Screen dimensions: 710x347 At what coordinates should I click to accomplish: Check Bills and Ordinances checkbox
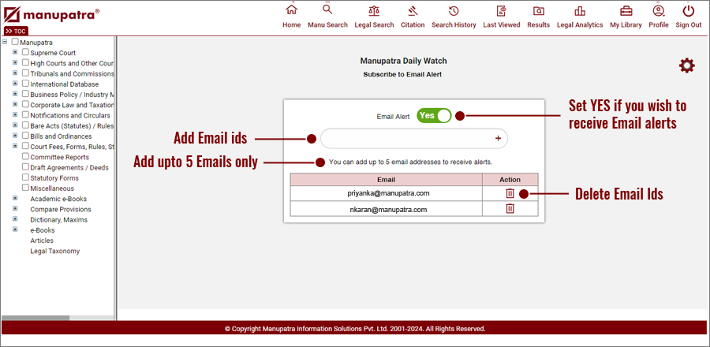[x=25, y=136]
